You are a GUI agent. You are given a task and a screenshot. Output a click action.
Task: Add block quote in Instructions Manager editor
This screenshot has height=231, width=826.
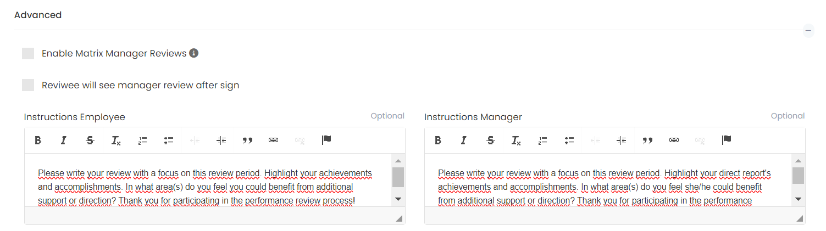point(647,140)
